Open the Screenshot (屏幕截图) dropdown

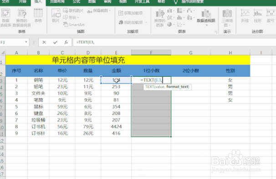coord(99,11)
